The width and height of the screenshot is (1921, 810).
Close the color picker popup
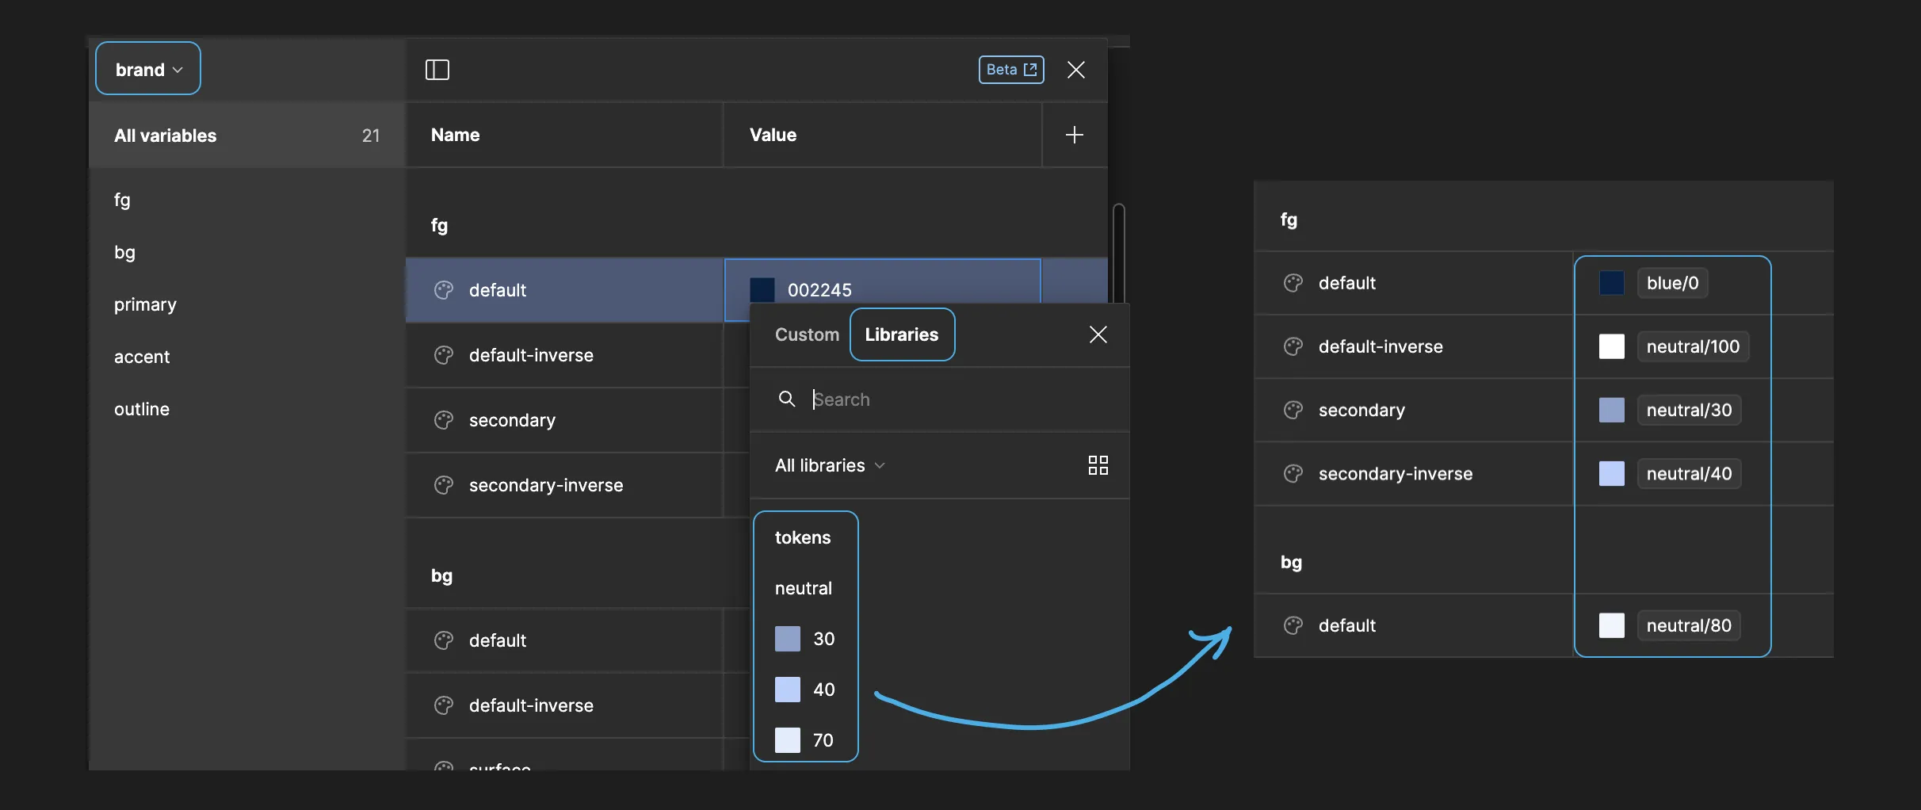click(x=1098, y=334)
